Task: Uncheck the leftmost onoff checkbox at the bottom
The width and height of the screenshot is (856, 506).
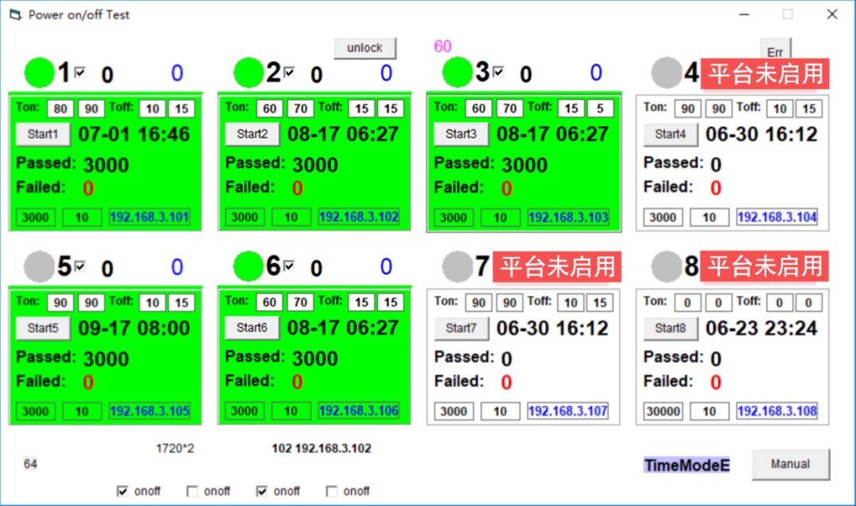Action: coord(122,491)
